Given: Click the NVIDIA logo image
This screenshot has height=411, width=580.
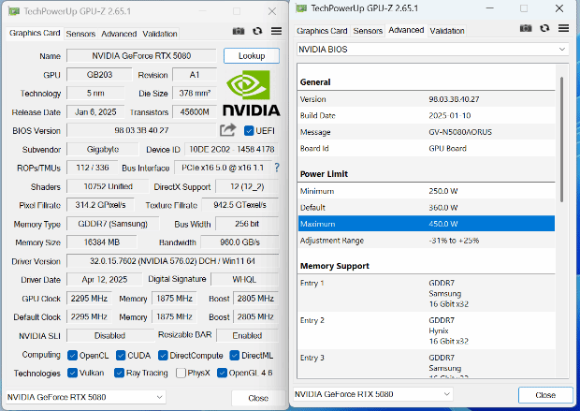Looking at the screenshot, I should point(251,93).
